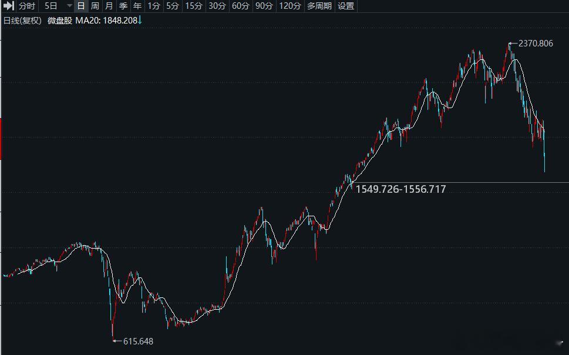Choose the 60分 interval
Screen dimensions: 569x355
pyautogui.click(x=241, y=6)
